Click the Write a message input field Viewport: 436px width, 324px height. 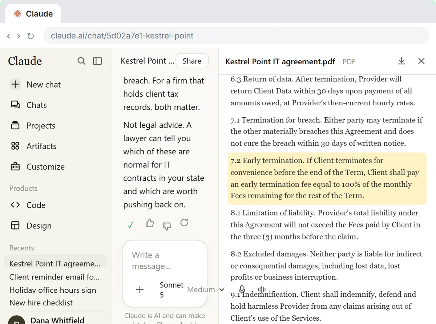[165, 260]
